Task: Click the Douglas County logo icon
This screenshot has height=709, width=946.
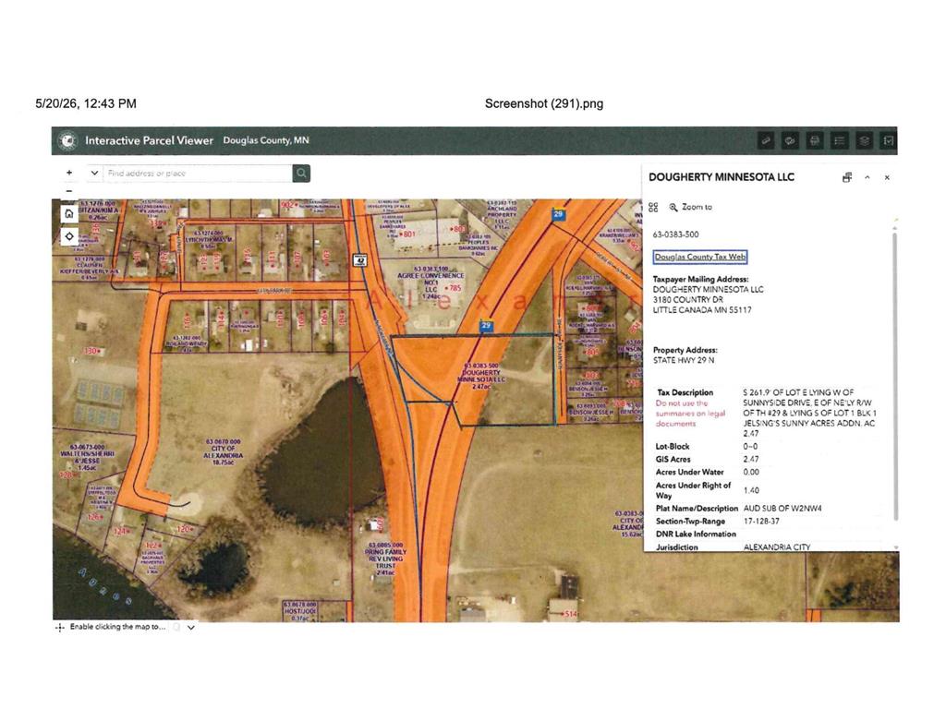Action: point(67,140)
